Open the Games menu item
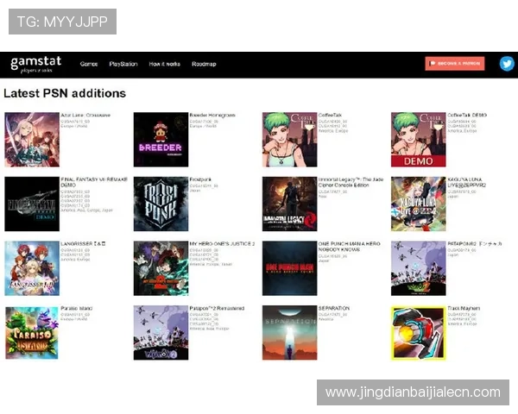This screenshot has width=518, height=414. click(89, 64)
